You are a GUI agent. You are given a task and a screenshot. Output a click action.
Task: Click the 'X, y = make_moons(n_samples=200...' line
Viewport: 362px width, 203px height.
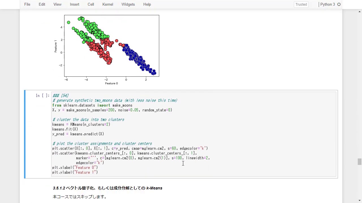coord(112,110)
